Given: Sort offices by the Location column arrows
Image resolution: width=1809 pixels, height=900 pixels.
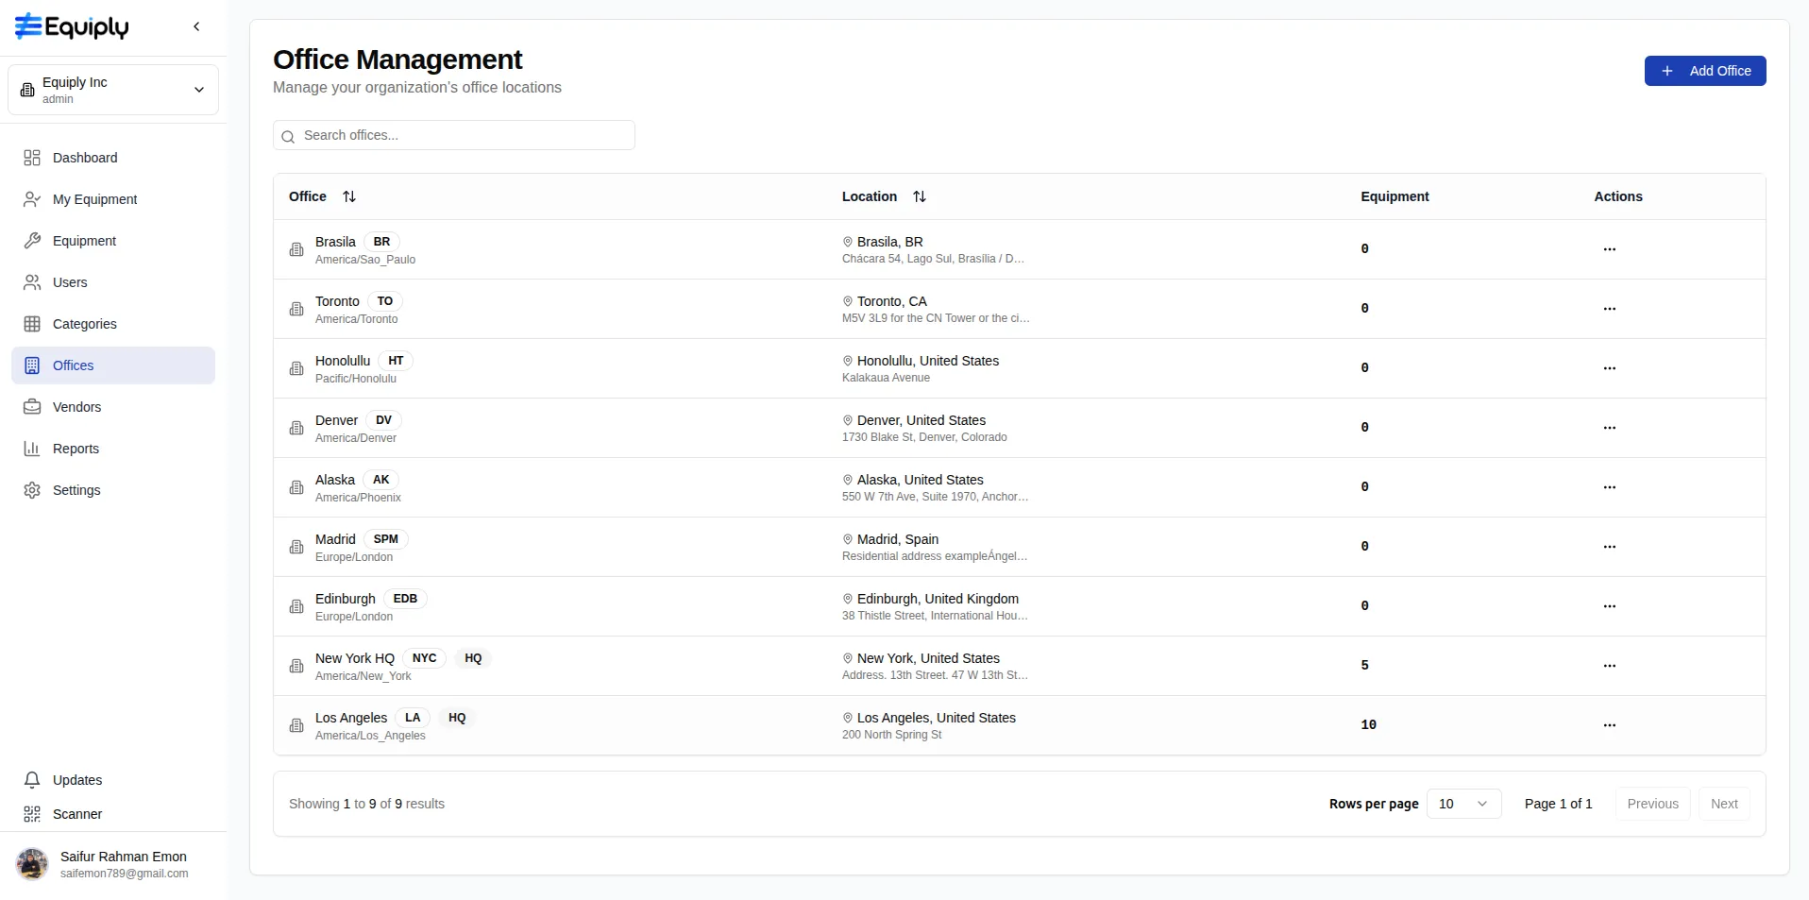Looking at the screenshot, I should [x=919, y=196].
